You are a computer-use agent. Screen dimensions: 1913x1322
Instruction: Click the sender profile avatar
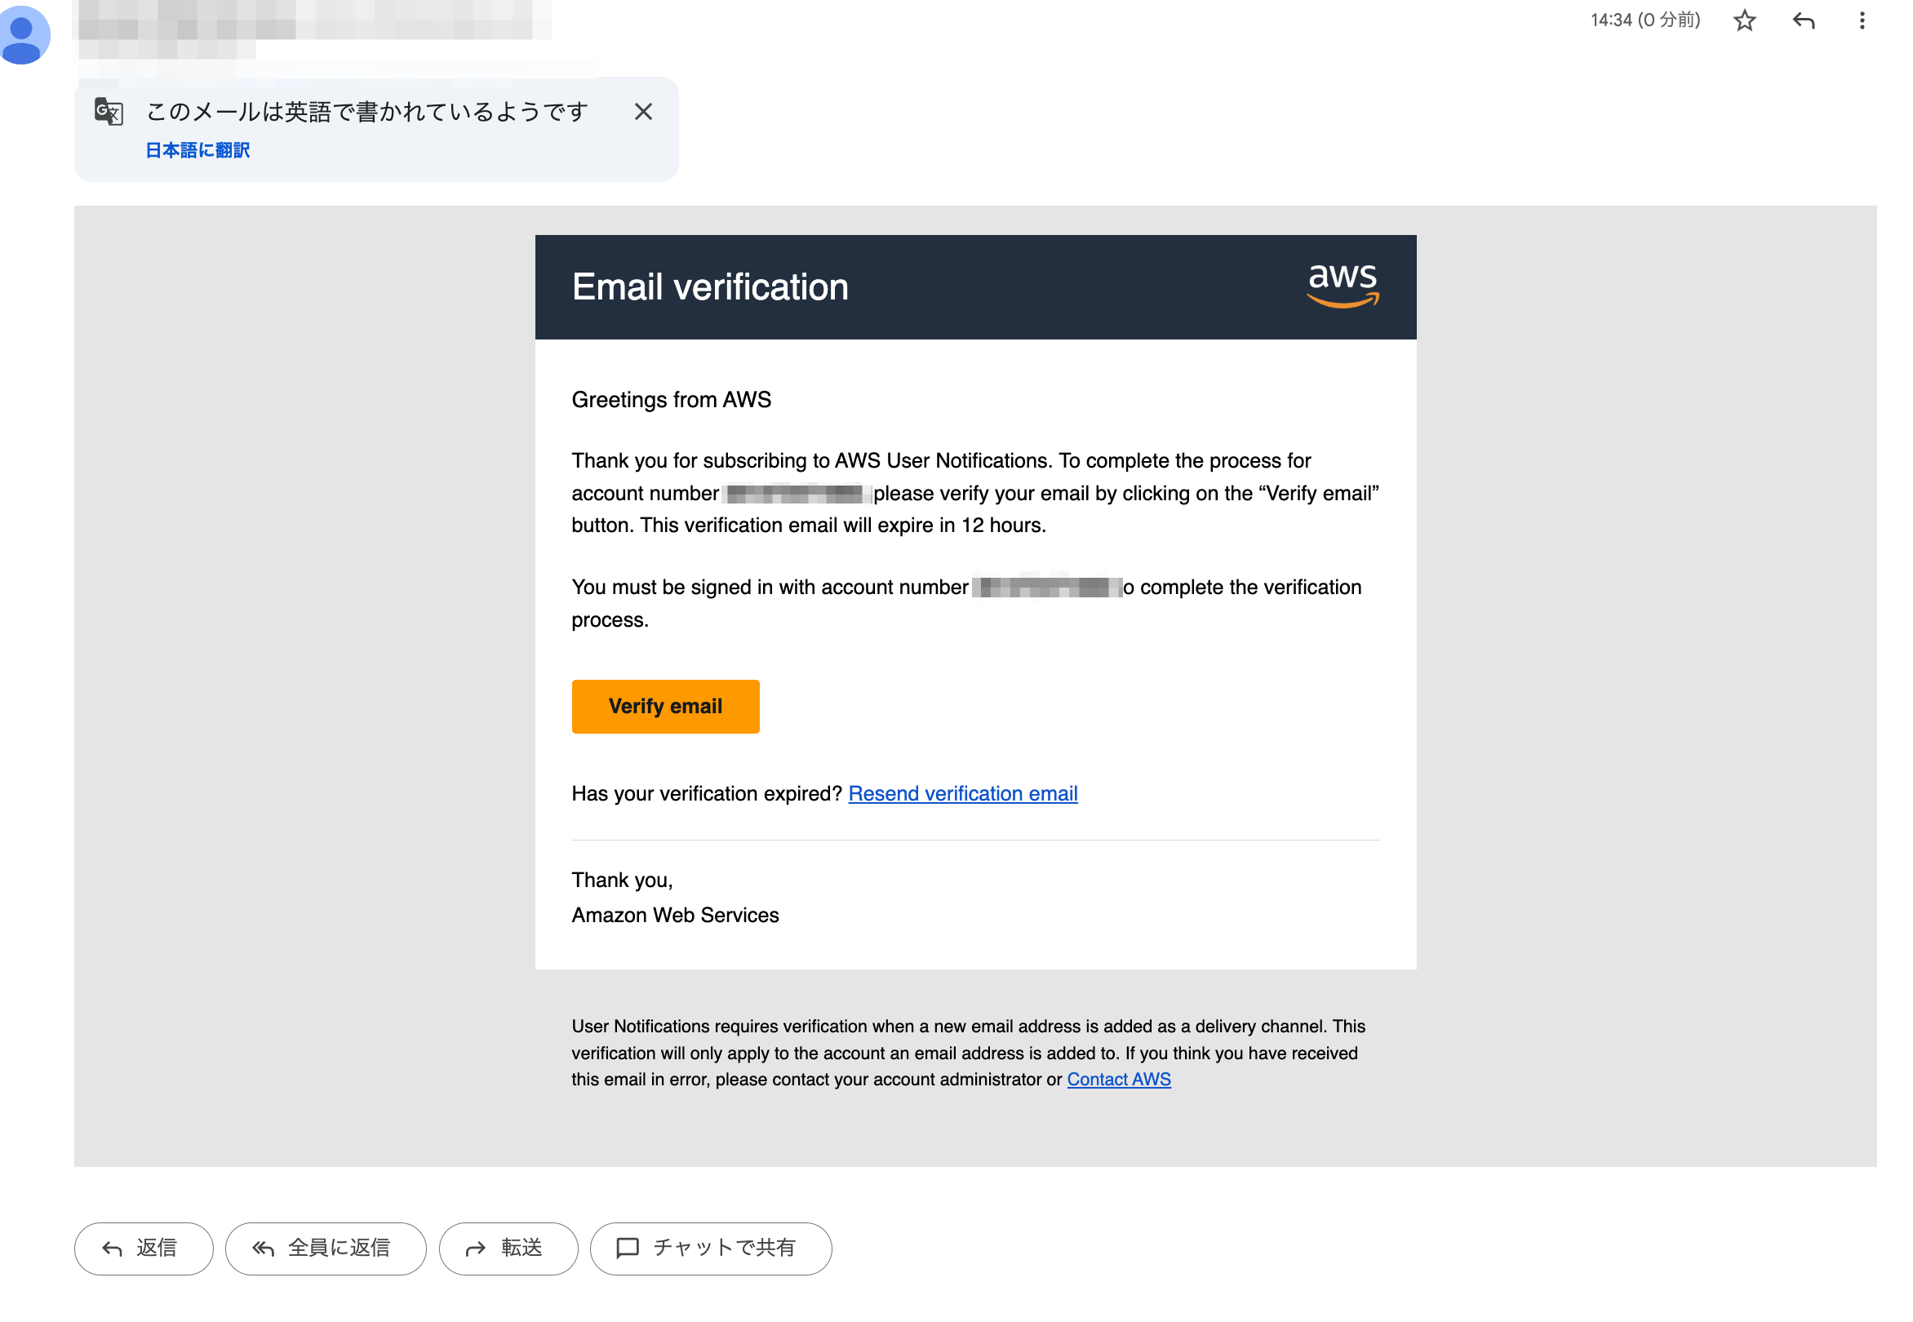point(23,35)
